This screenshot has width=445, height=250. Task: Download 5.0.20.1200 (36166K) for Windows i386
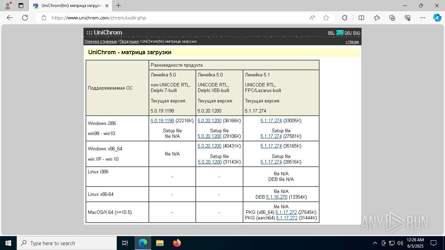(209, 120)
